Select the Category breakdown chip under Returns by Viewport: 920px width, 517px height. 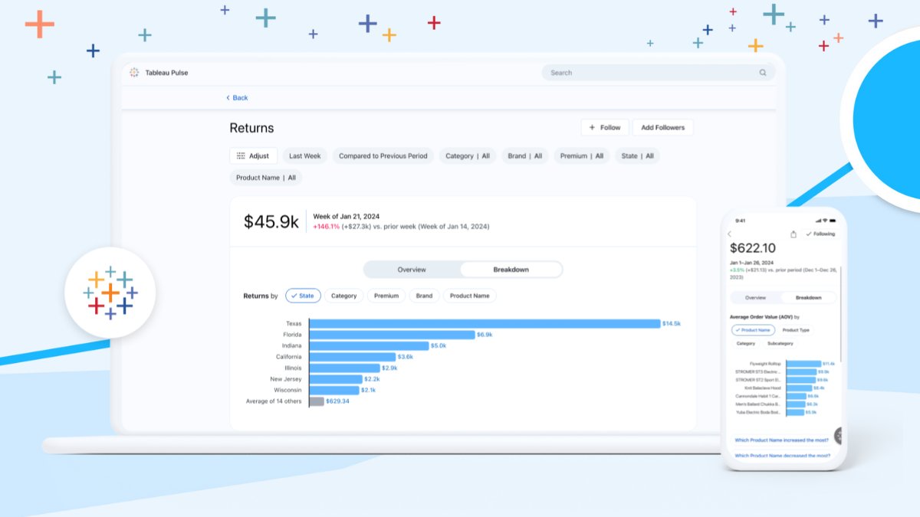[344, 296]
